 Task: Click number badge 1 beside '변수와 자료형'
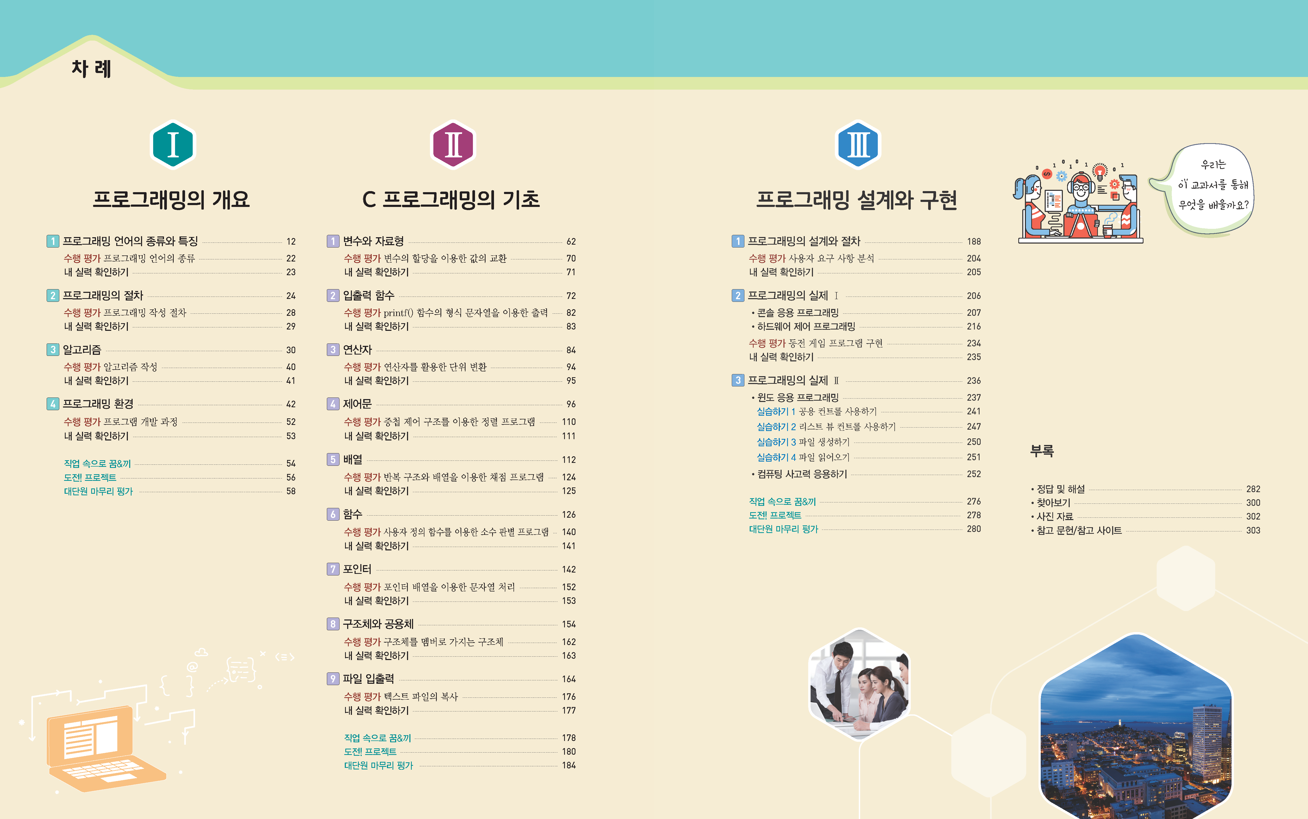tap(333, 241)
